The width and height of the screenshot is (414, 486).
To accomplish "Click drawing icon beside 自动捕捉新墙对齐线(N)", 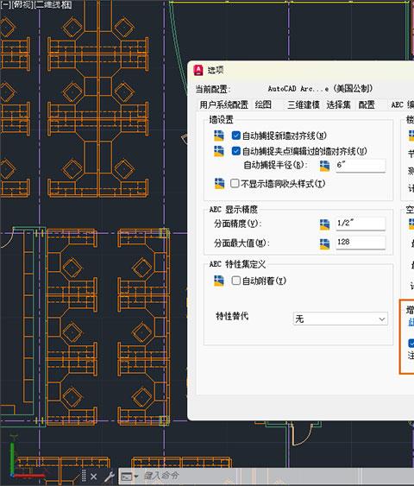I will [218, 136].
